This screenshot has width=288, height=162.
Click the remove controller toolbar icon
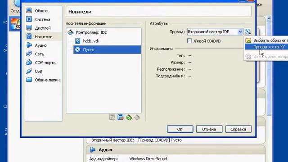tap(121, 117)
